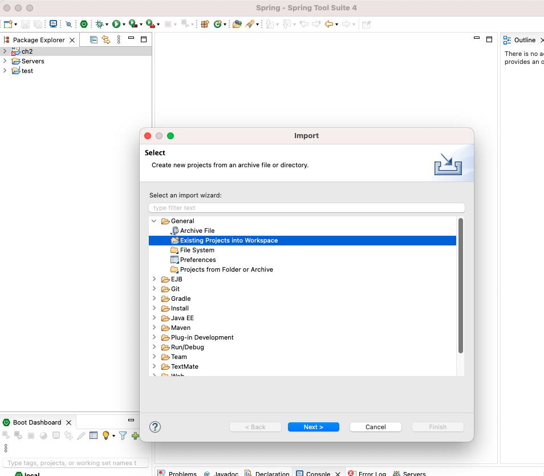Collapse the General folder in Import wizard
The width and height of the screenshot is (544, 476).
click(154, 221)
